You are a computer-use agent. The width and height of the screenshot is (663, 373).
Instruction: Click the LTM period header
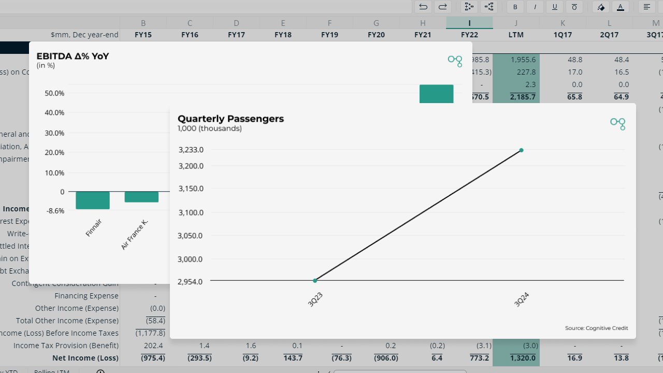tap(516, 35)
